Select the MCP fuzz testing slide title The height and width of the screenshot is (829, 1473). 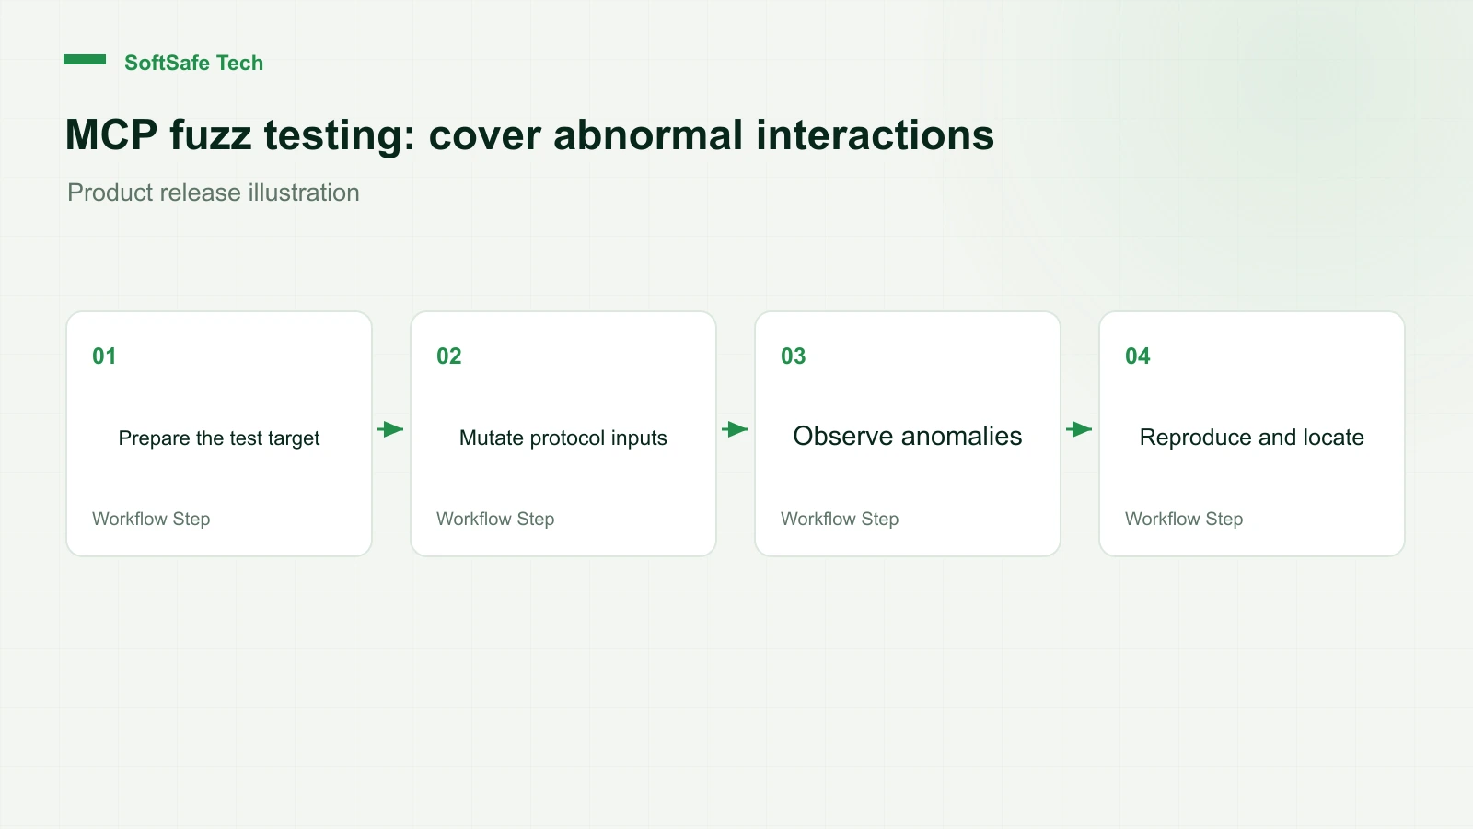click(x=529, y=135)
